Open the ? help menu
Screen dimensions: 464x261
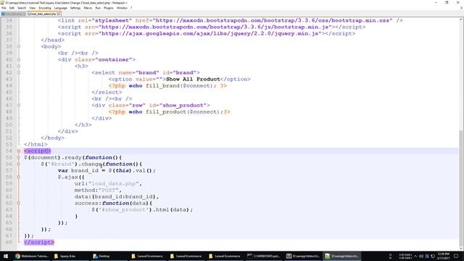coord(131,8)
